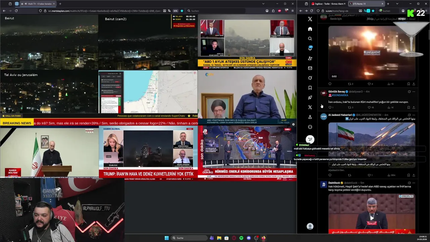Open the 'Tel Aviv ou Jerusalém' feed tile
This screenshot has width=430, height=242.
pos(49,92)
